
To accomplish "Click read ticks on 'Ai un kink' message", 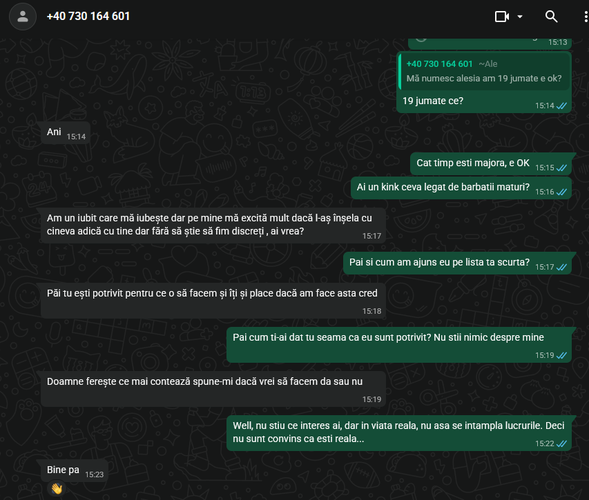I will pos(561,192).
